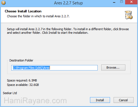Click the Install button
138x107 pixels.
pyautogui.click(x=100, y=100)
